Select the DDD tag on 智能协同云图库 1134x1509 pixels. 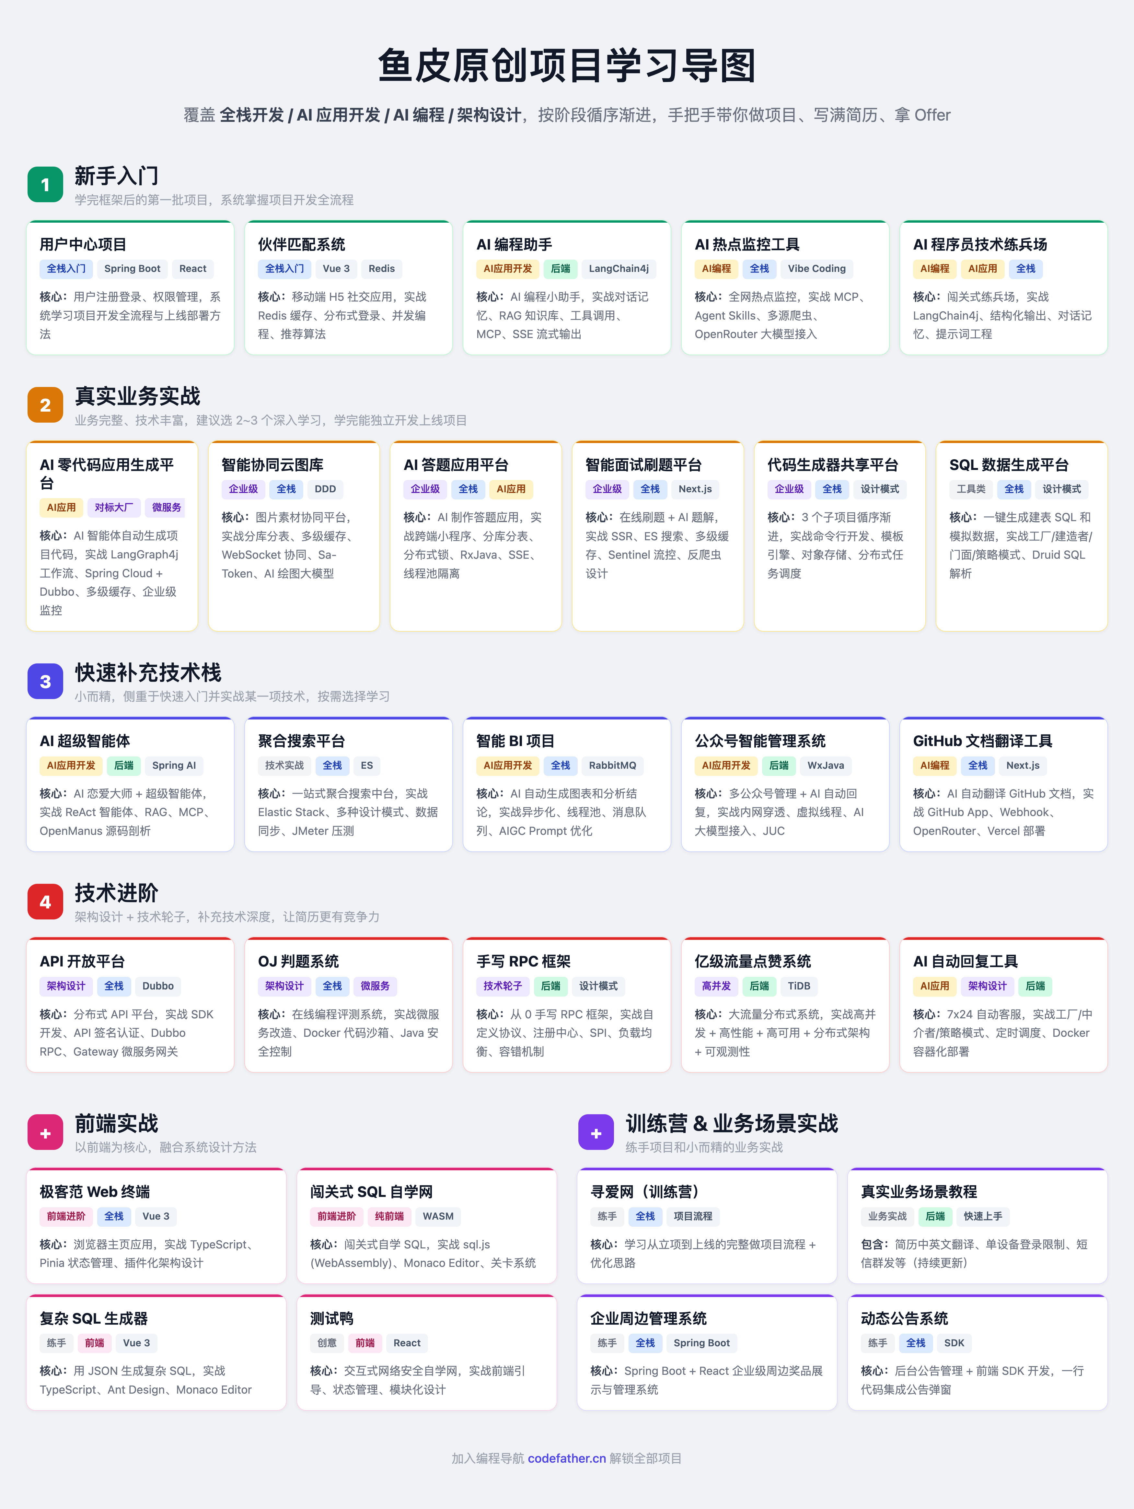[x=325, y=489]
